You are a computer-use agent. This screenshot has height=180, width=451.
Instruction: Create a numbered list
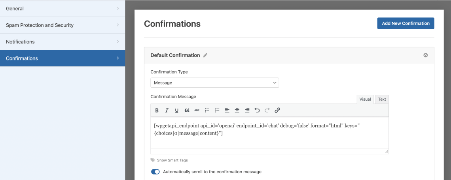click(x=217, y=111)
